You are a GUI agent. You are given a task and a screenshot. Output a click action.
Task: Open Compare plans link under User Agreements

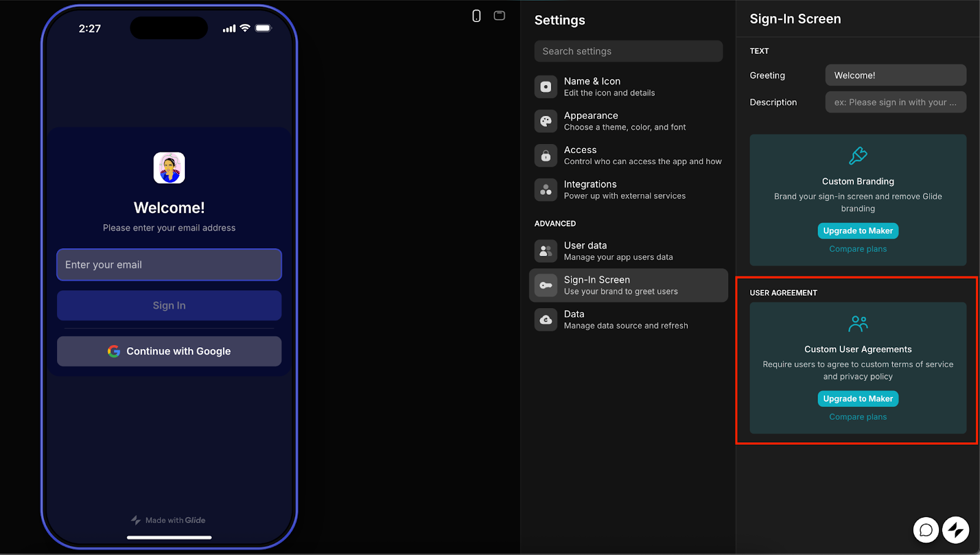coord(858,417)
